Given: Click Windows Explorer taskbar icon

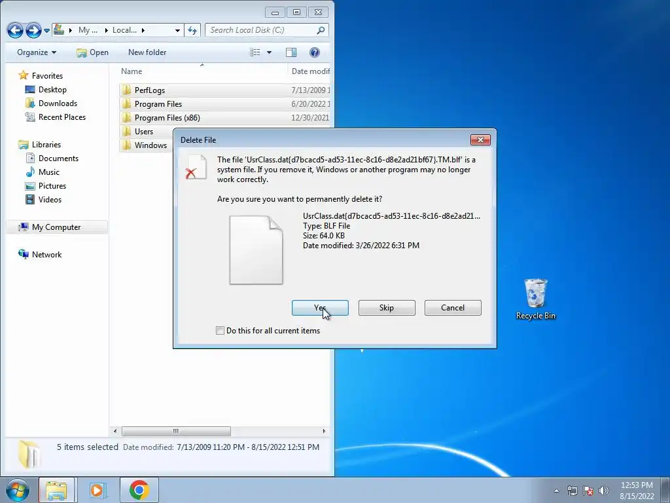Looking at the screenshot, I should (56, 490).
